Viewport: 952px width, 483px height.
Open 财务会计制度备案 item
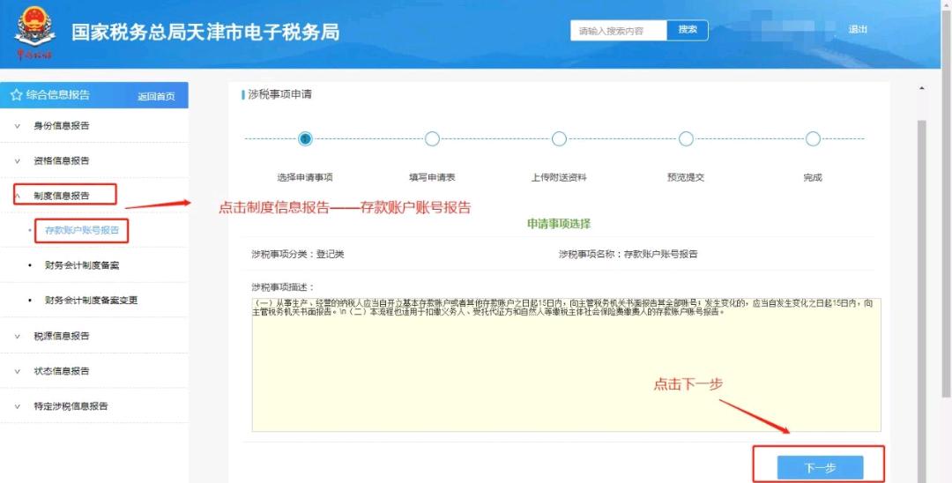coord(82,265)
